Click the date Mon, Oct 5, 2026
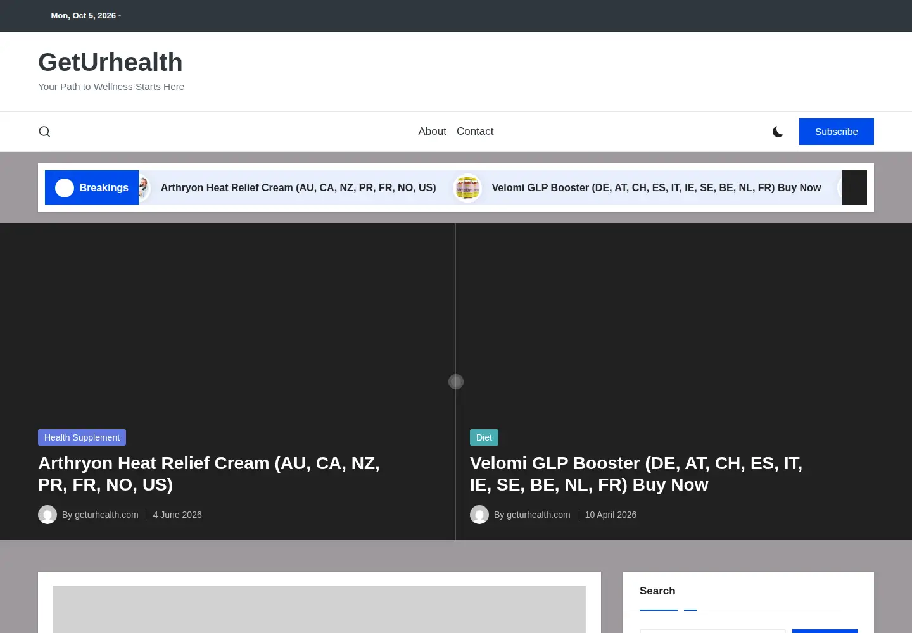This screenshot has width=912, height=633. point(84,16)
